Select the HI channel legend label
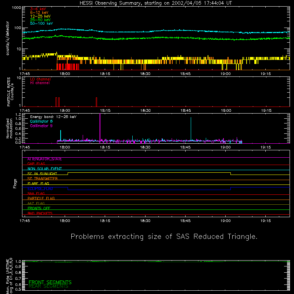 [x=40, y=83]
